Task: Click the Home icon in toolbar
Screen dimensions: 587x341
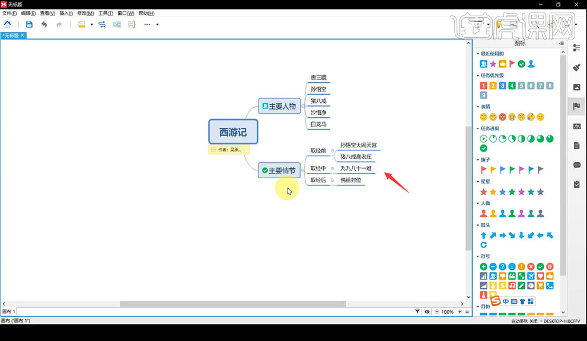Action: [8, 24]
